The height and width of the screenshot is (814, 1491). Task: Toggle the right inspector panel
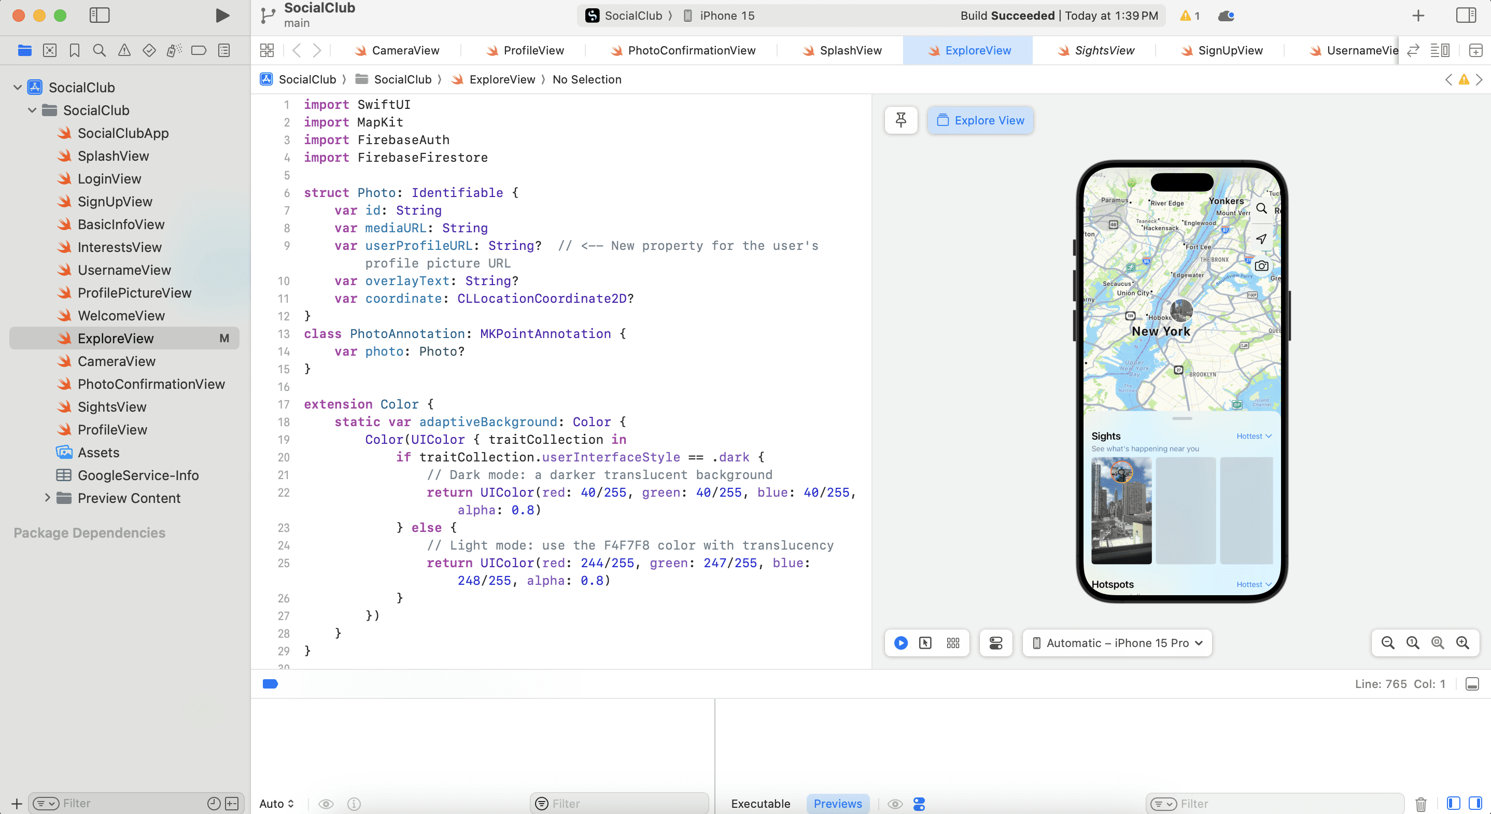coord(1466,16)
